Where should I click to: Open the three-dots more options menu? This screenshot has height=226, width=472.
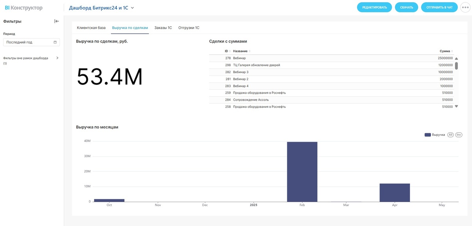[466, 7]
